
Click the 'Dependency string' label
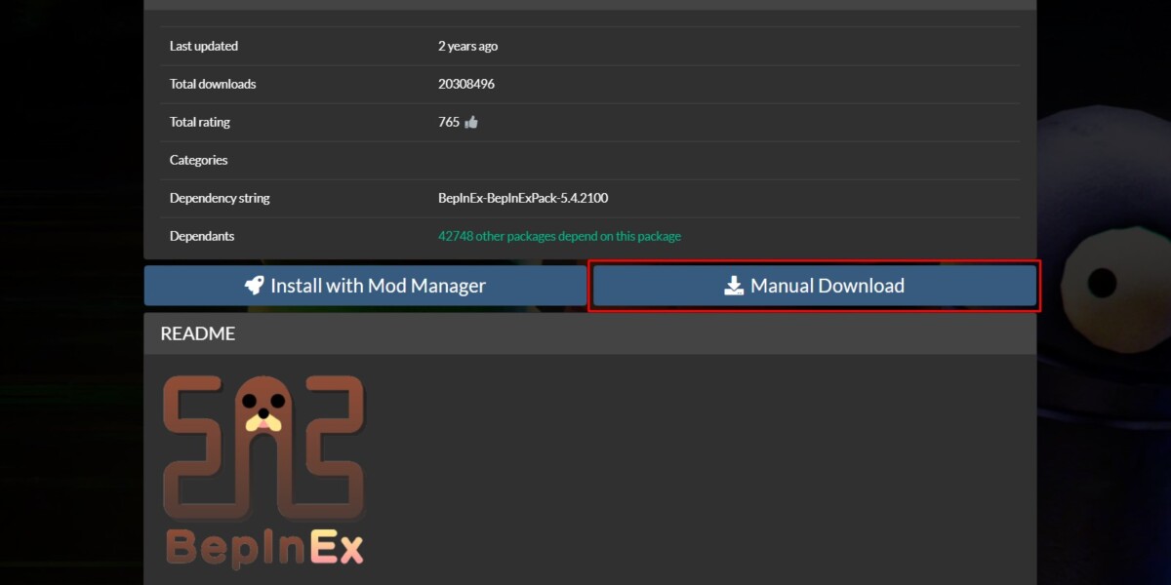220,198
